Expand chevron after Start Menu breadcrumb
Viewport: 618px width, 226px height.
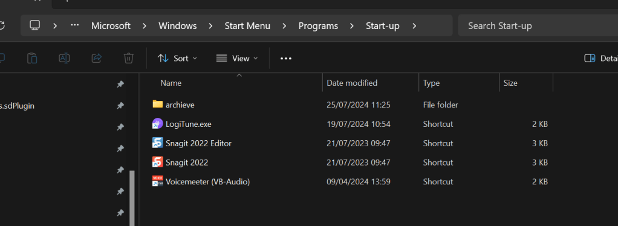point(284,26)
